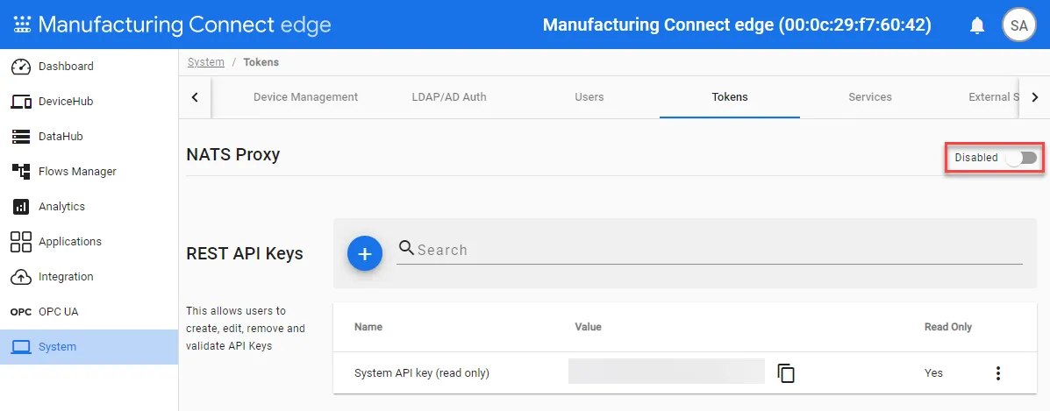Click the Read Only column header

point(948,327)
